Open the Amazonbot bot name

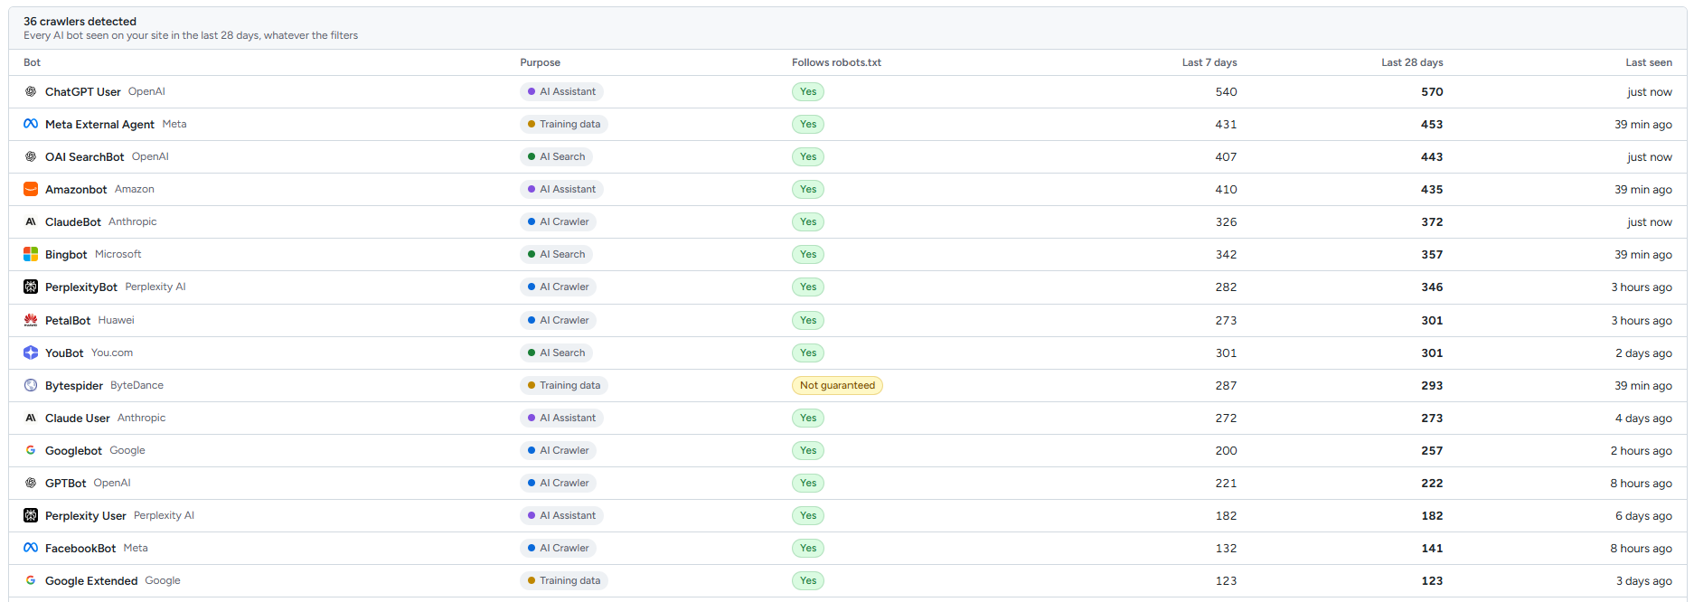pyautogui.click(x=76, y=190)
